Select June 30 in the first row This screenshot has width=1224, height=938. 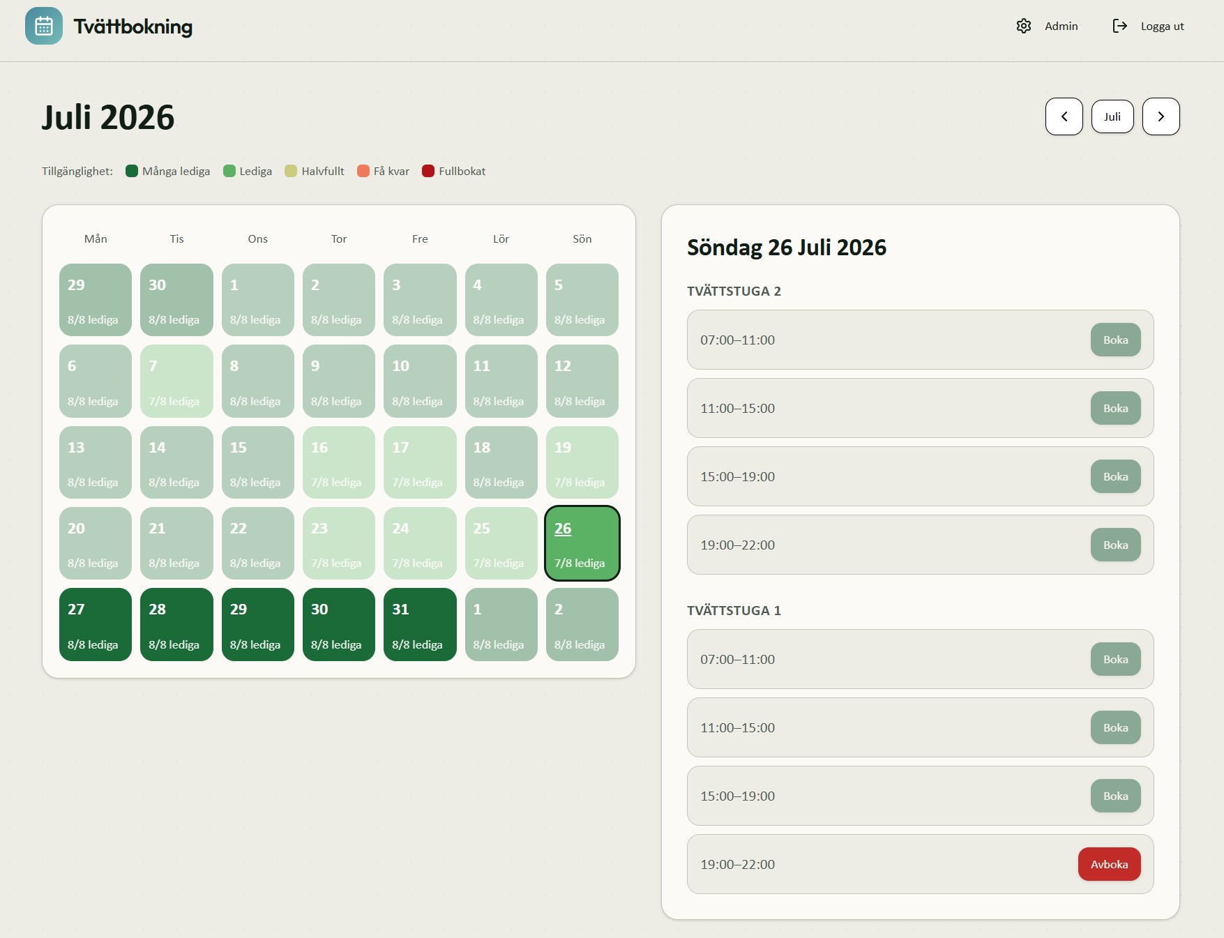coord(176,300)
